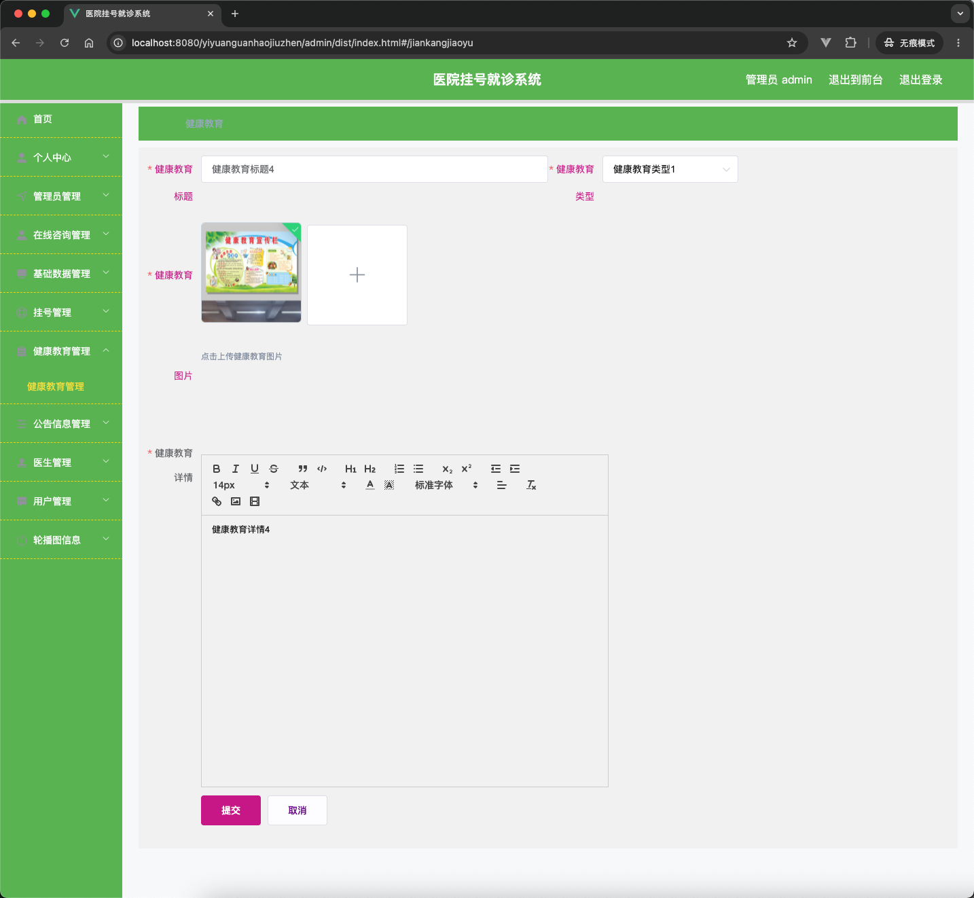Image resolution: width=974 pixels, height=898 pixels.
Task: Expand the 在线咨询管理 sidebar menu
Action: (x=61, y=234)
